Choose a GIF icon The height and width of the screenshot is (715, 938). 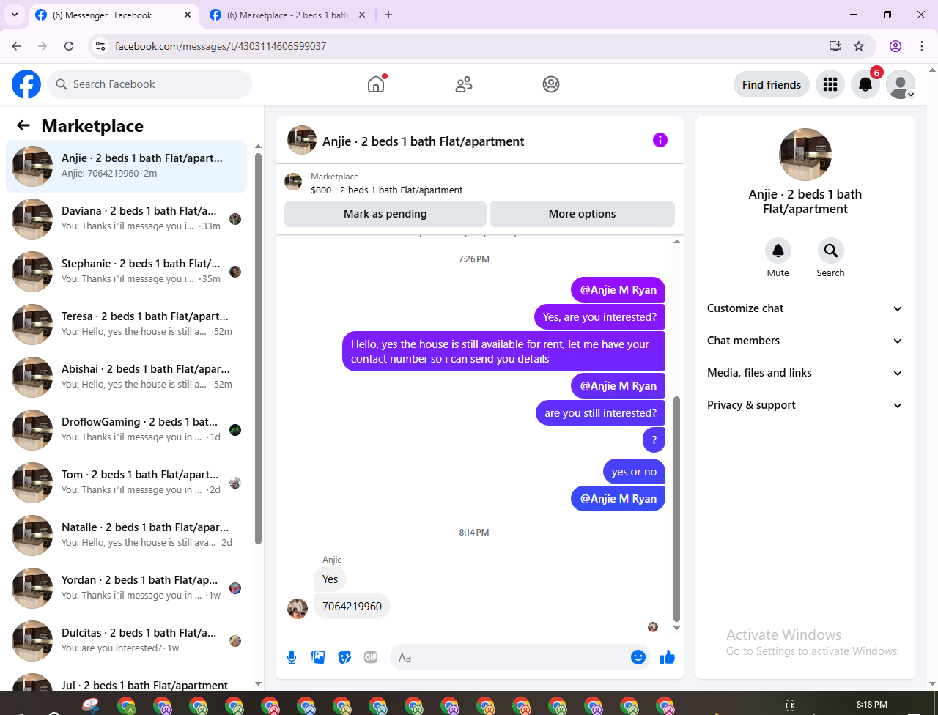pos(371,657)
